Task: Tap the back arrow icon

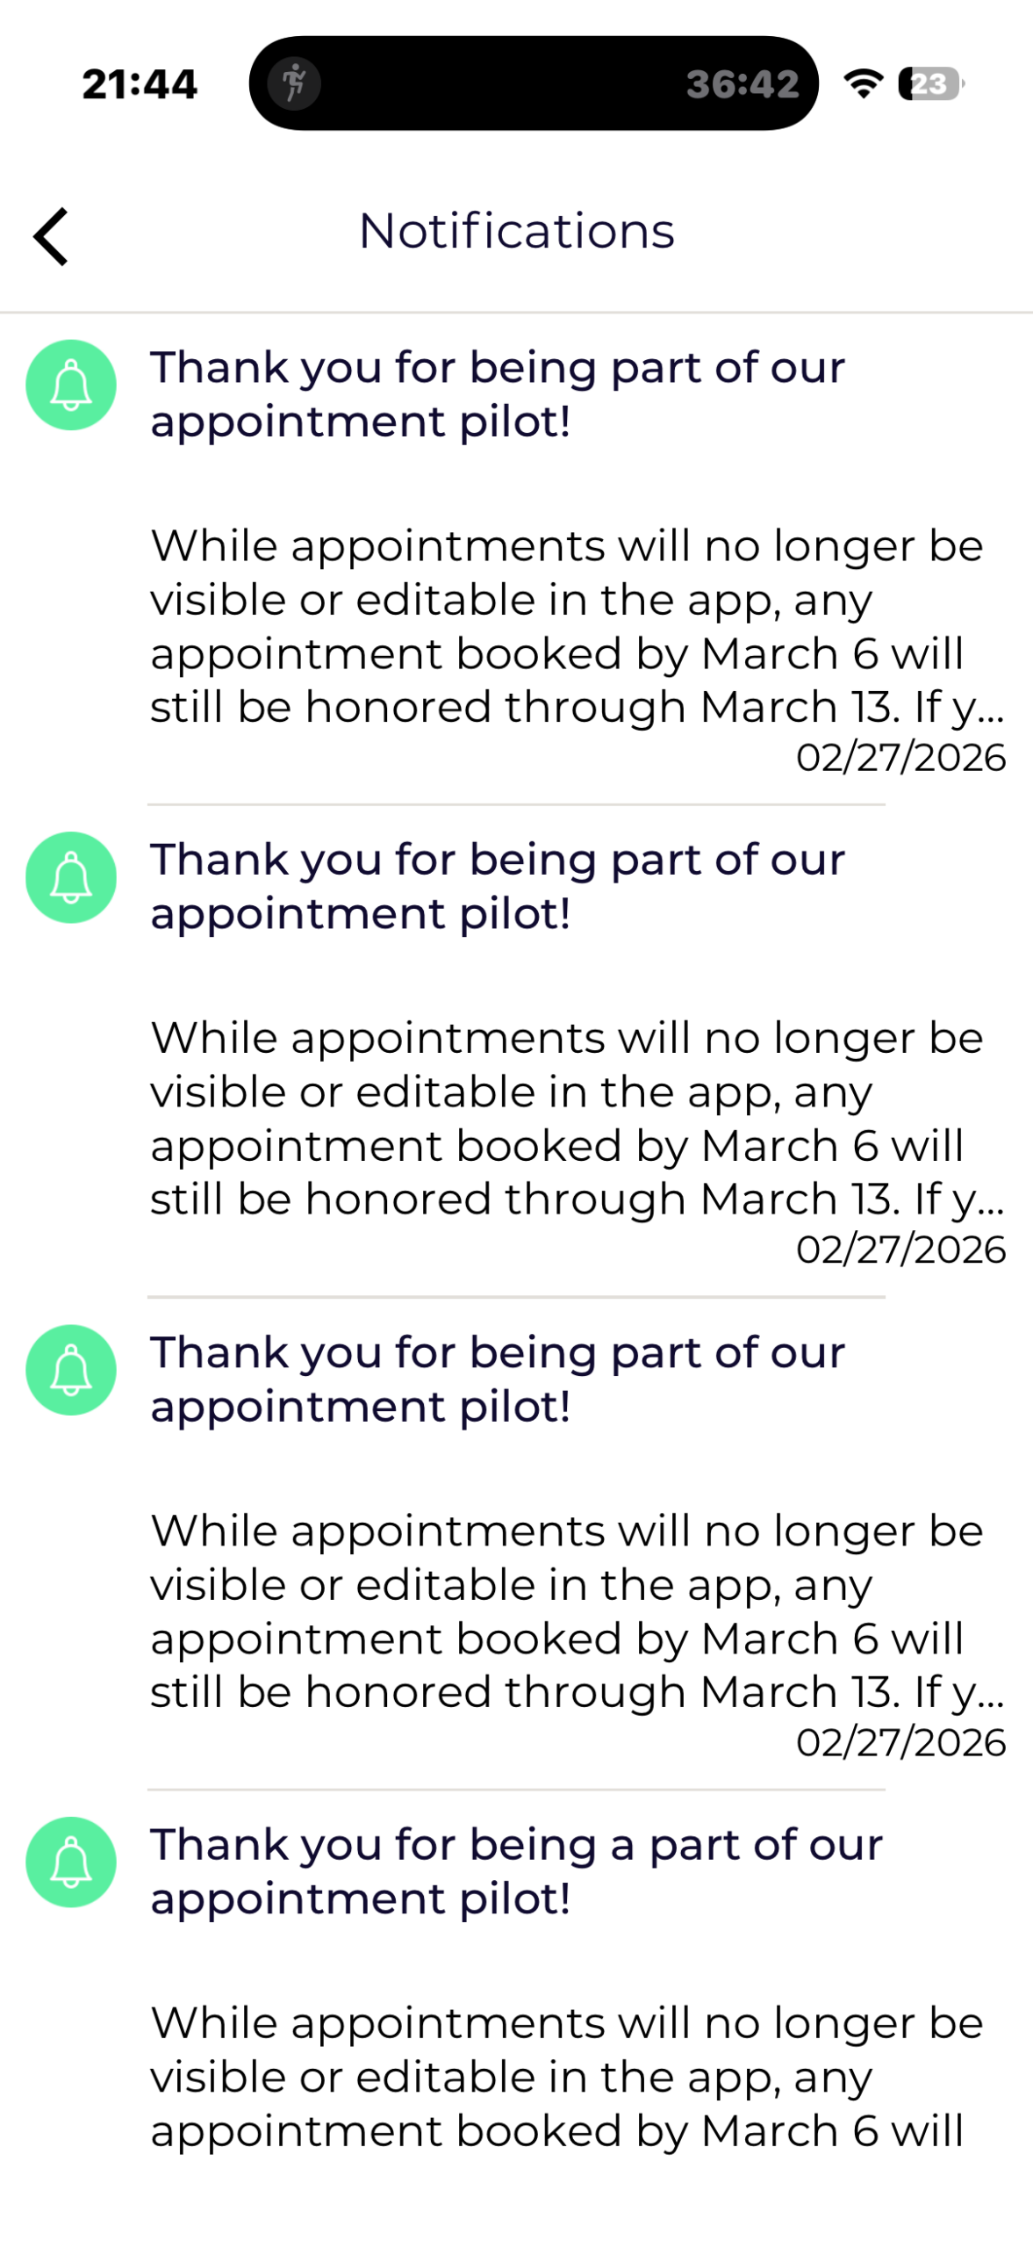Action: coord(51,236)
